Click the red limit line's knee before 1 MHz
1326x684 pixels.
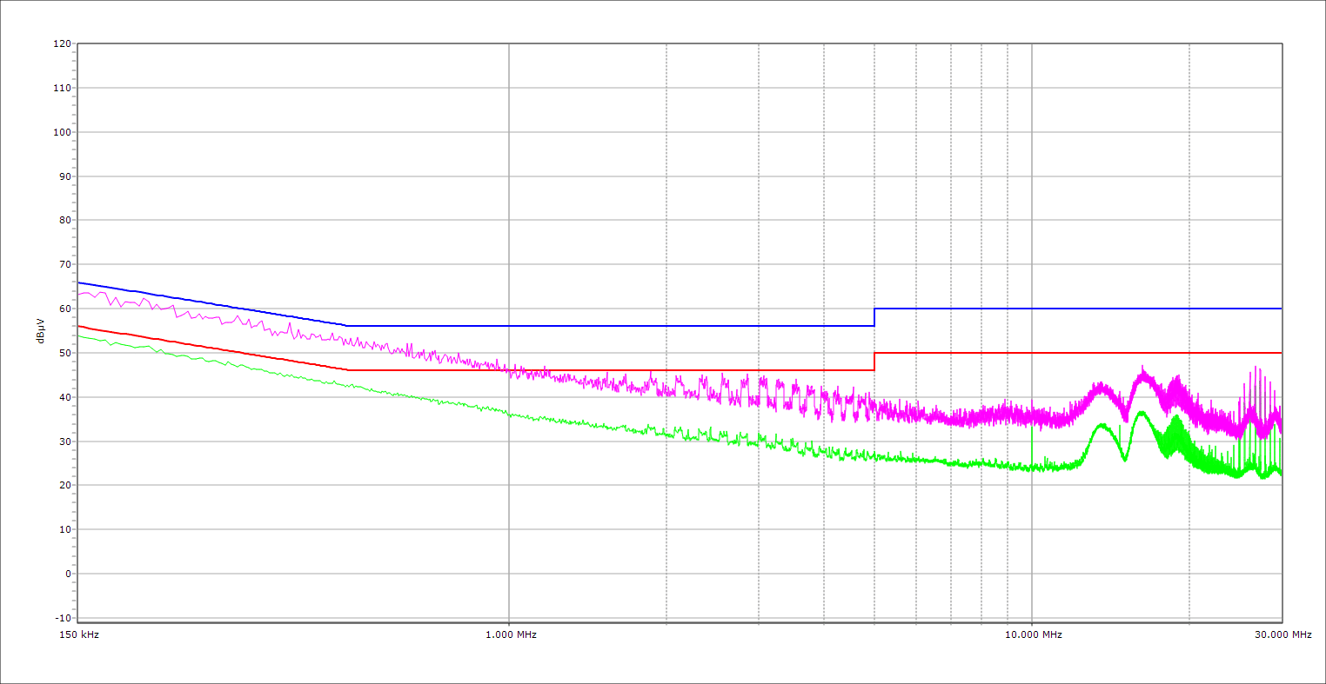[x=347, y=370]
